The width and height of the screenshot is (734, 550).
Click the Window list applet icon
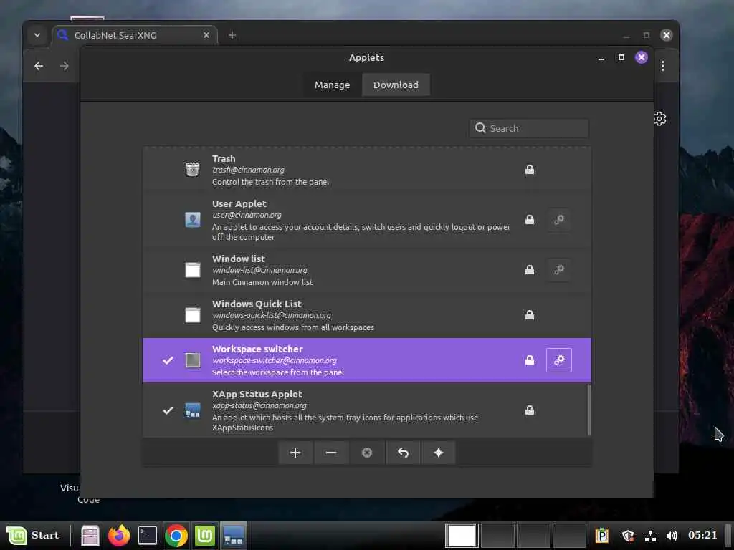point(192,270)
